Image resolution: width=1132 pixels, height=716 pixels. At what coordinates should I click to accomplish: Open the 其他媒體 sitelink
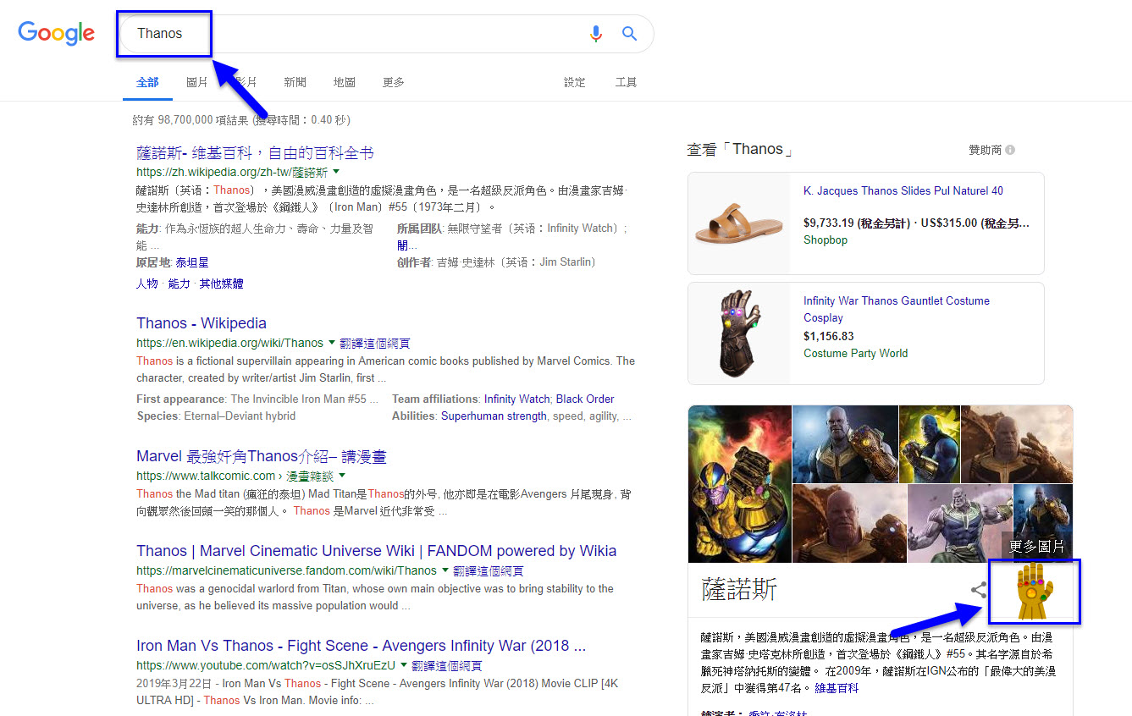222,284
